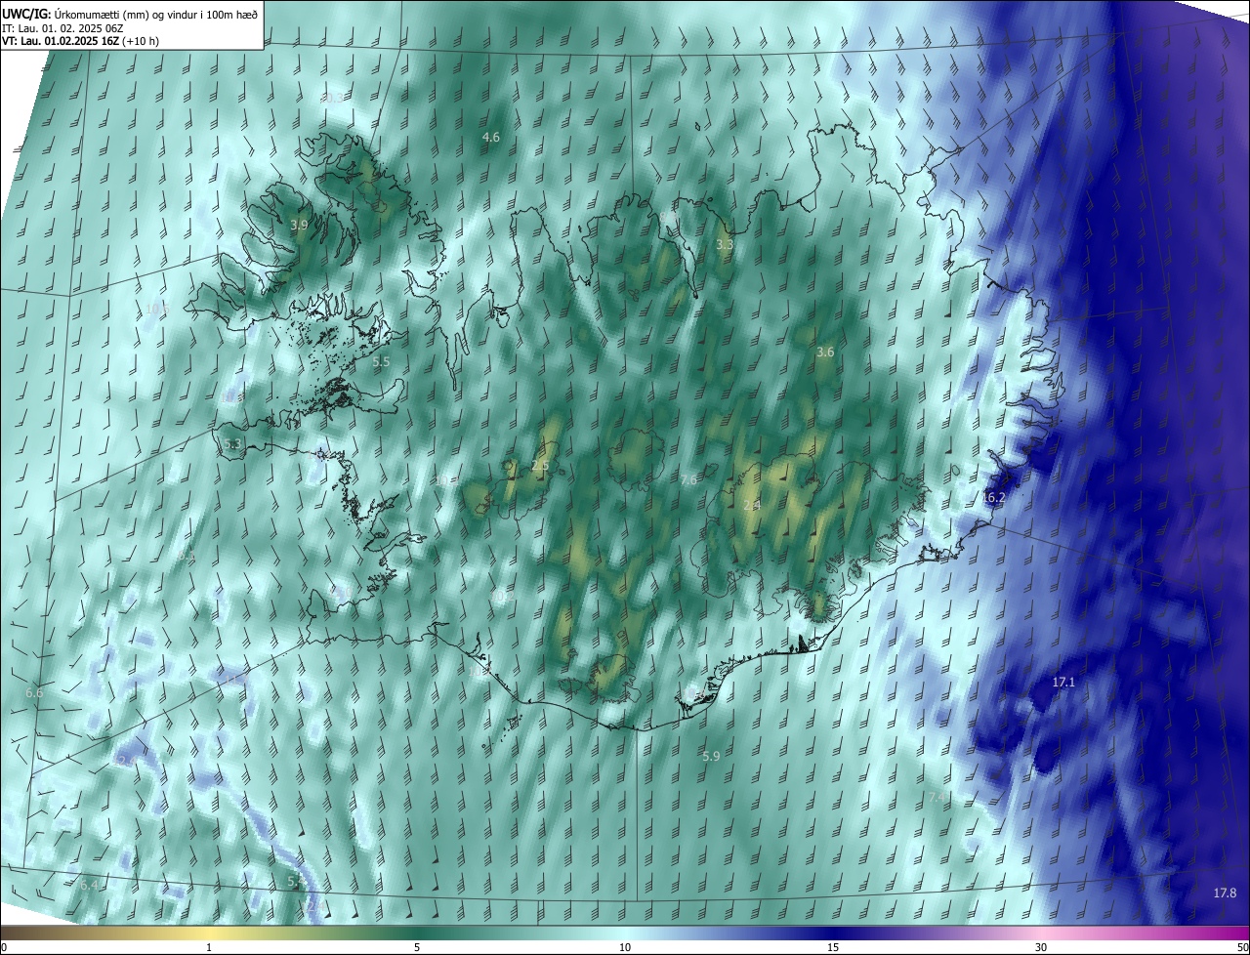1250x955 pixels.
Task: Click the colour scale tick labelled 0
Action: pos(4,947)
